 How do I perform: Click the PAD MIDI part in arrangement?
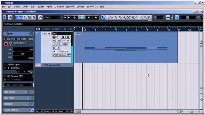[126, 48]
